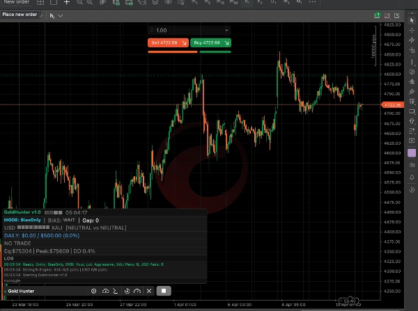Zoom out the chart
Image resolution: width=418 pixels, height=311 pixels.
pos(79,2)
